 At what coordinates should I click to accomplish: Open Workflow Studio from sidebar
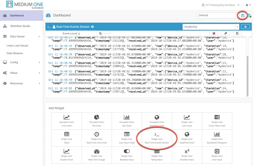click(20, 26)
